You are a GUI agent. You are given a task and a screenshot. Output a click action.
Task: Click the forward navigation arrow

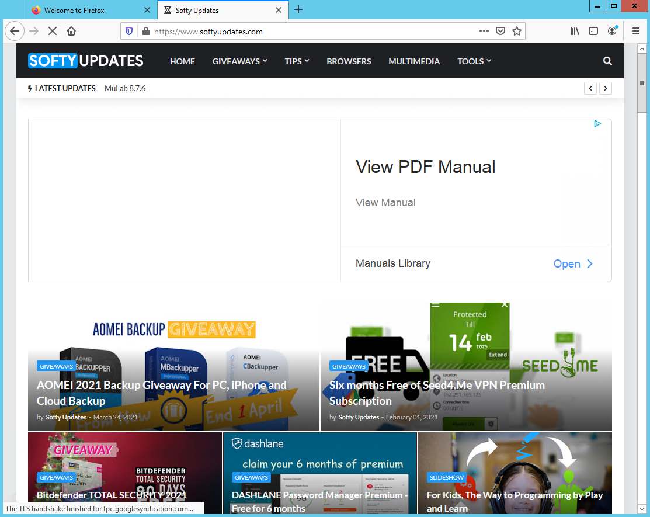click(34, 31)
